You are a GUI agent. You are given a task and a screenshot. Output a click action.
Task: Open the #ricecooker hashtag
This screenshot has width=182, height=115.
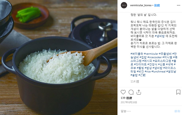(154, 57)
